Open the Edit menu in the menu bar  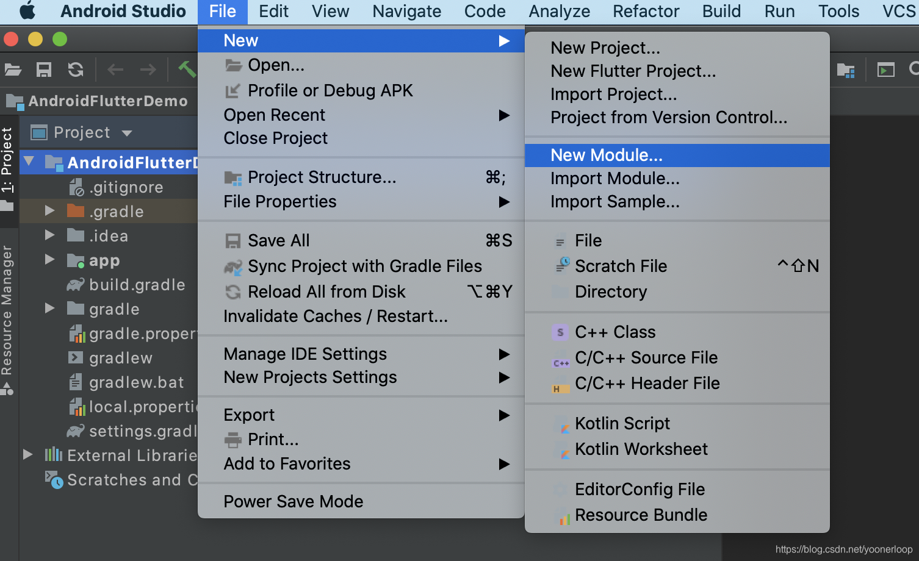(x=273, y=12)
